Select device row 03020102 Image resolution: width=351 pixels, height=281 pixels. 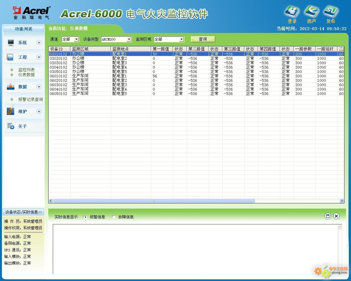(x=196, y=58)
